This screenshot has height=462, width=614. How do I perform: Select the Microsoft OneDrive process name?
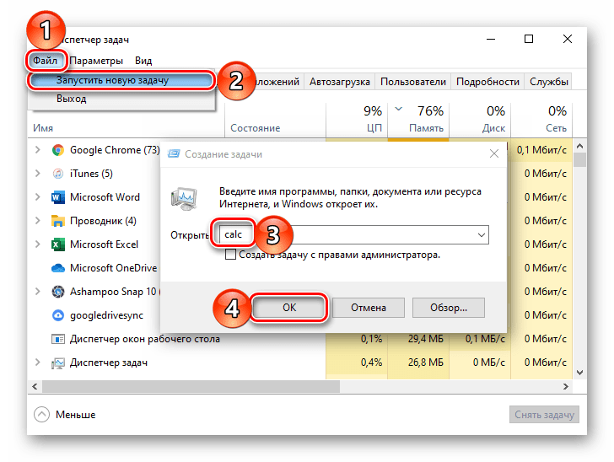click(x=113, y=268)
